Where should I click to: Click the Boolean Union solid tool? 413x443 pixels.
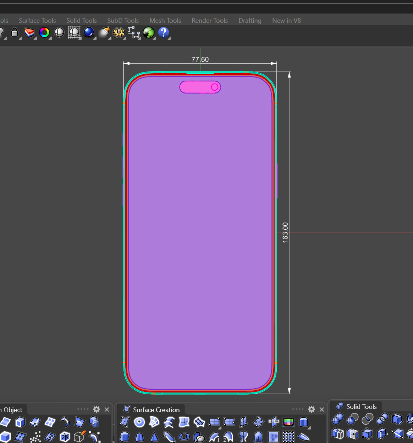337,420
